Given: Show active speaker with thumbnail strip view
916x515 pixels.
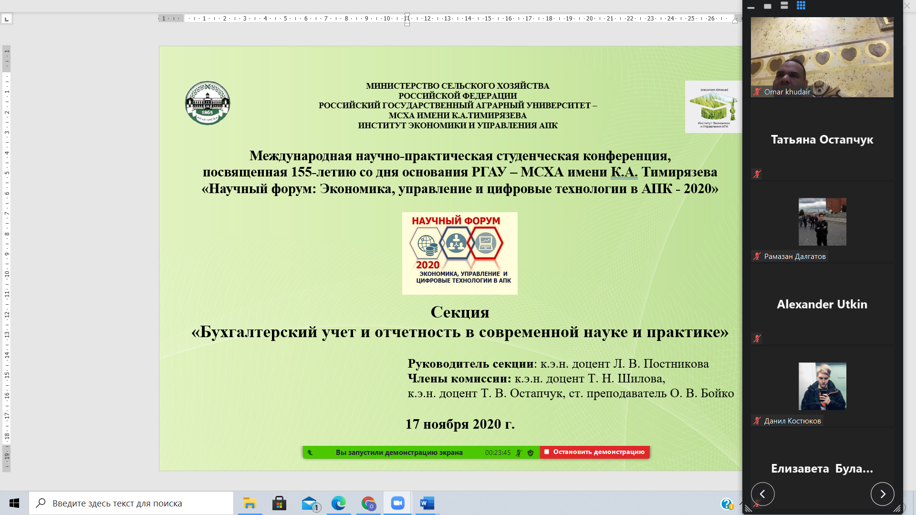Looking at the screenshot, I should [784, 6].
